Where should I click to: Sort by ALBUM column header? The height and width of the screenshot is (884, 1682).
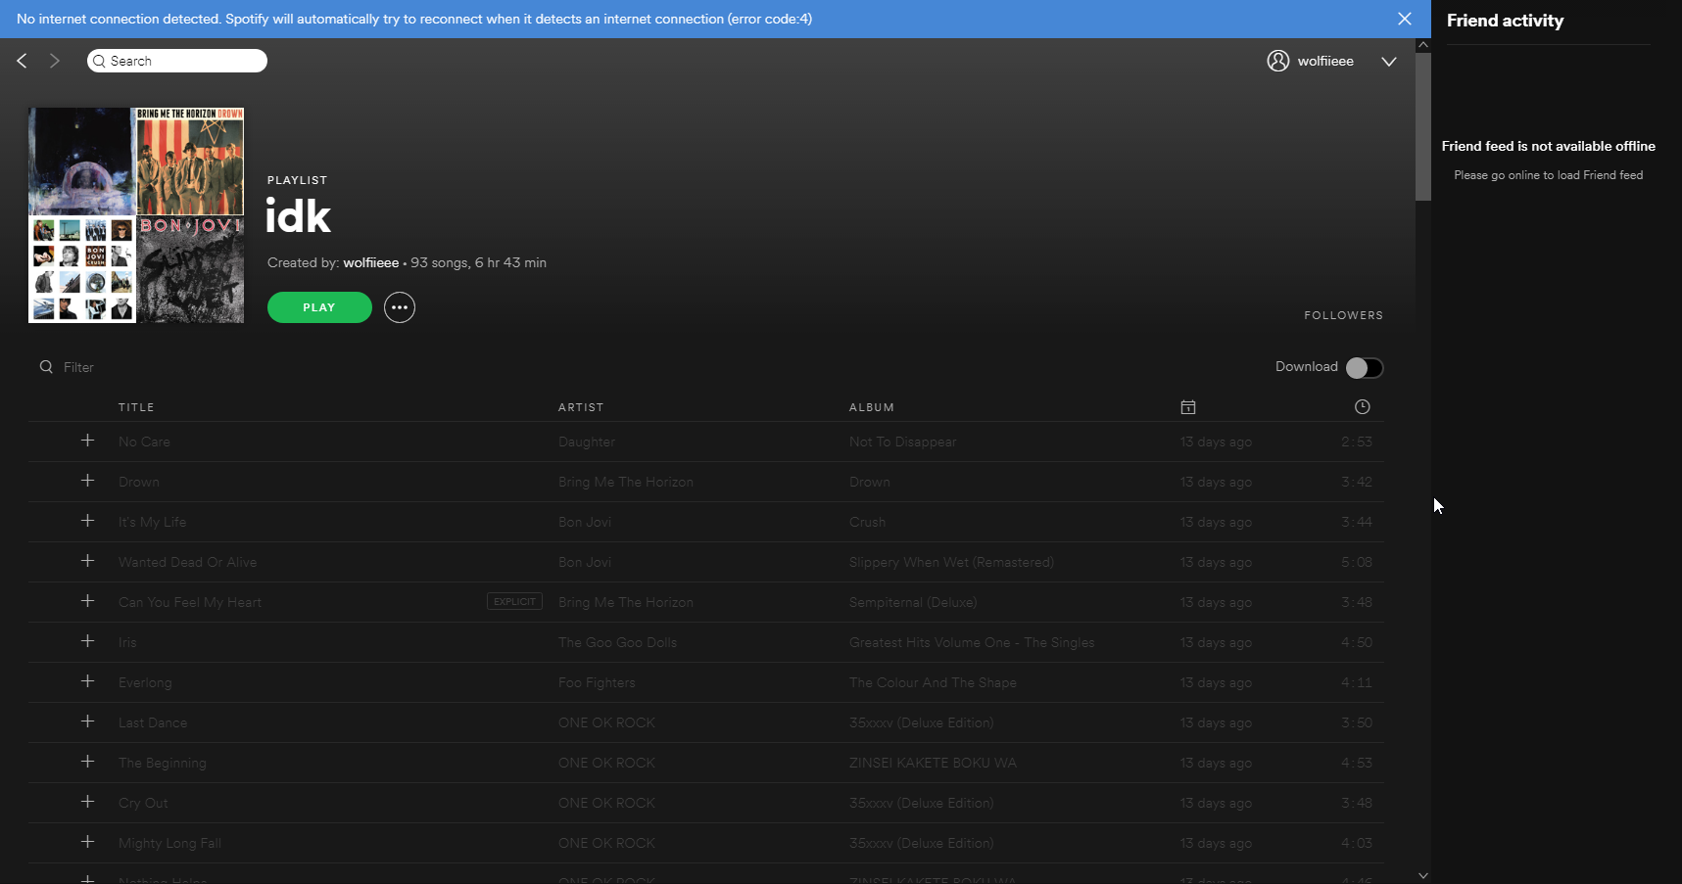[872, 407]
